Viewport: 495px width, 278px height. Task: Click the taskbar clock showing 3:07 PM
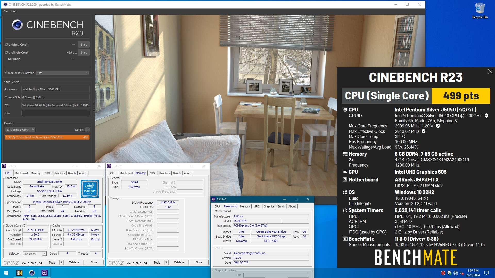[x=473, y=273]
